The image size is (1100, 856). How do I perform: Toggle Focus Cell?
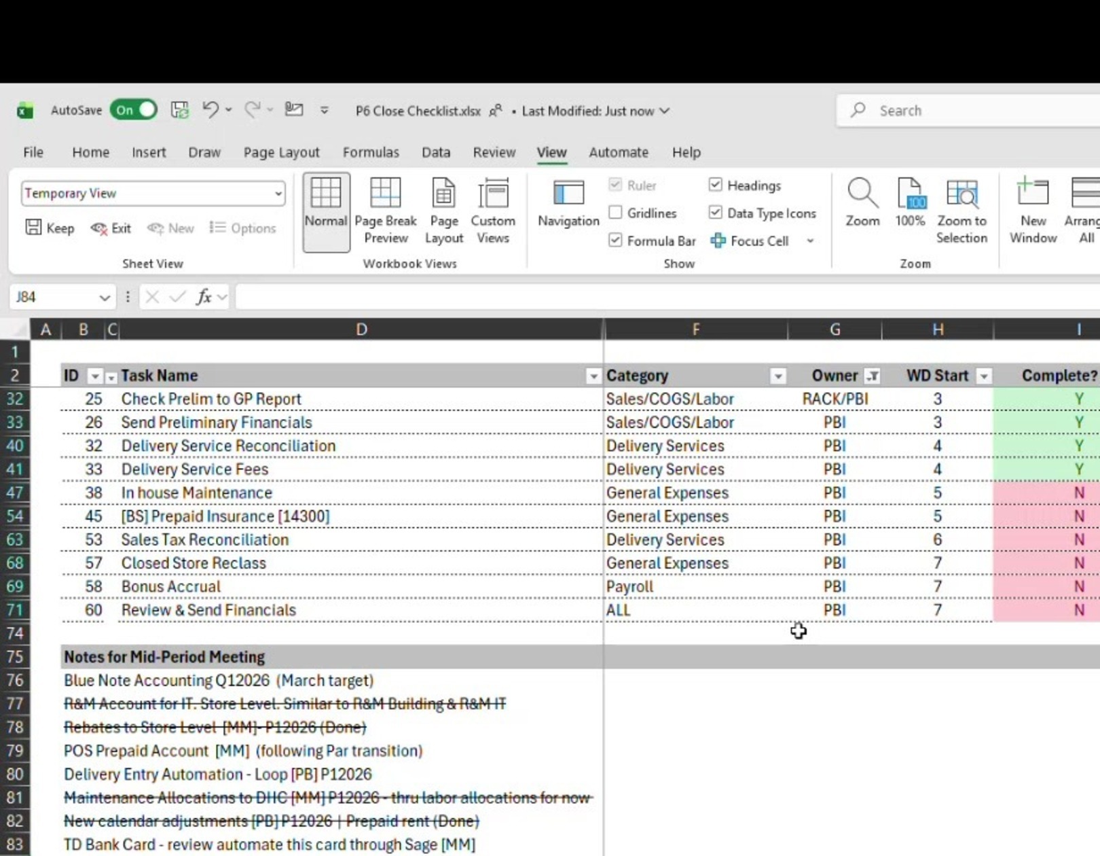(x=750, y=240)
